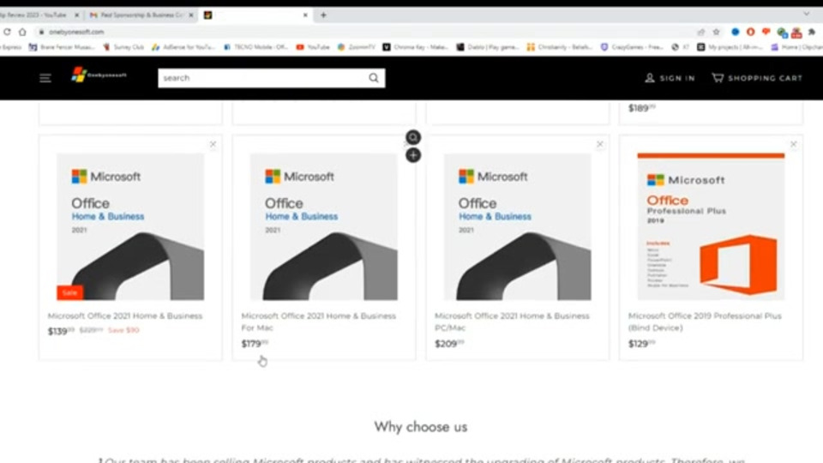Open the Shopping Cart icon
The image size is (823, 463).
tap(718, 78)
